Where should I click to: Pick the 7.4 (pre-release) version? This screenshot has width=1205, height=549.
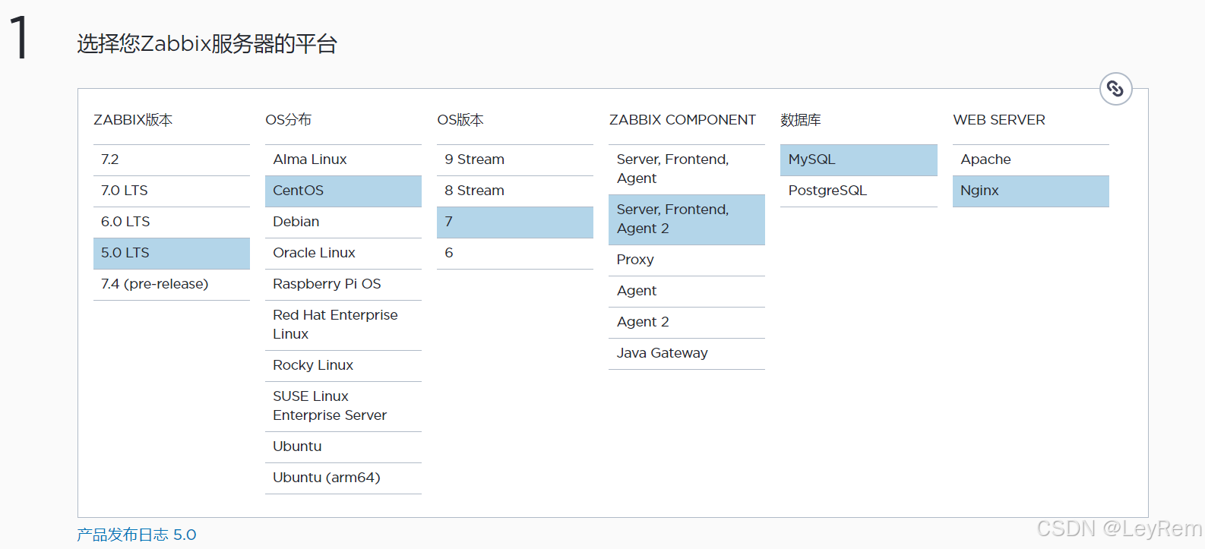coord(171,284)
